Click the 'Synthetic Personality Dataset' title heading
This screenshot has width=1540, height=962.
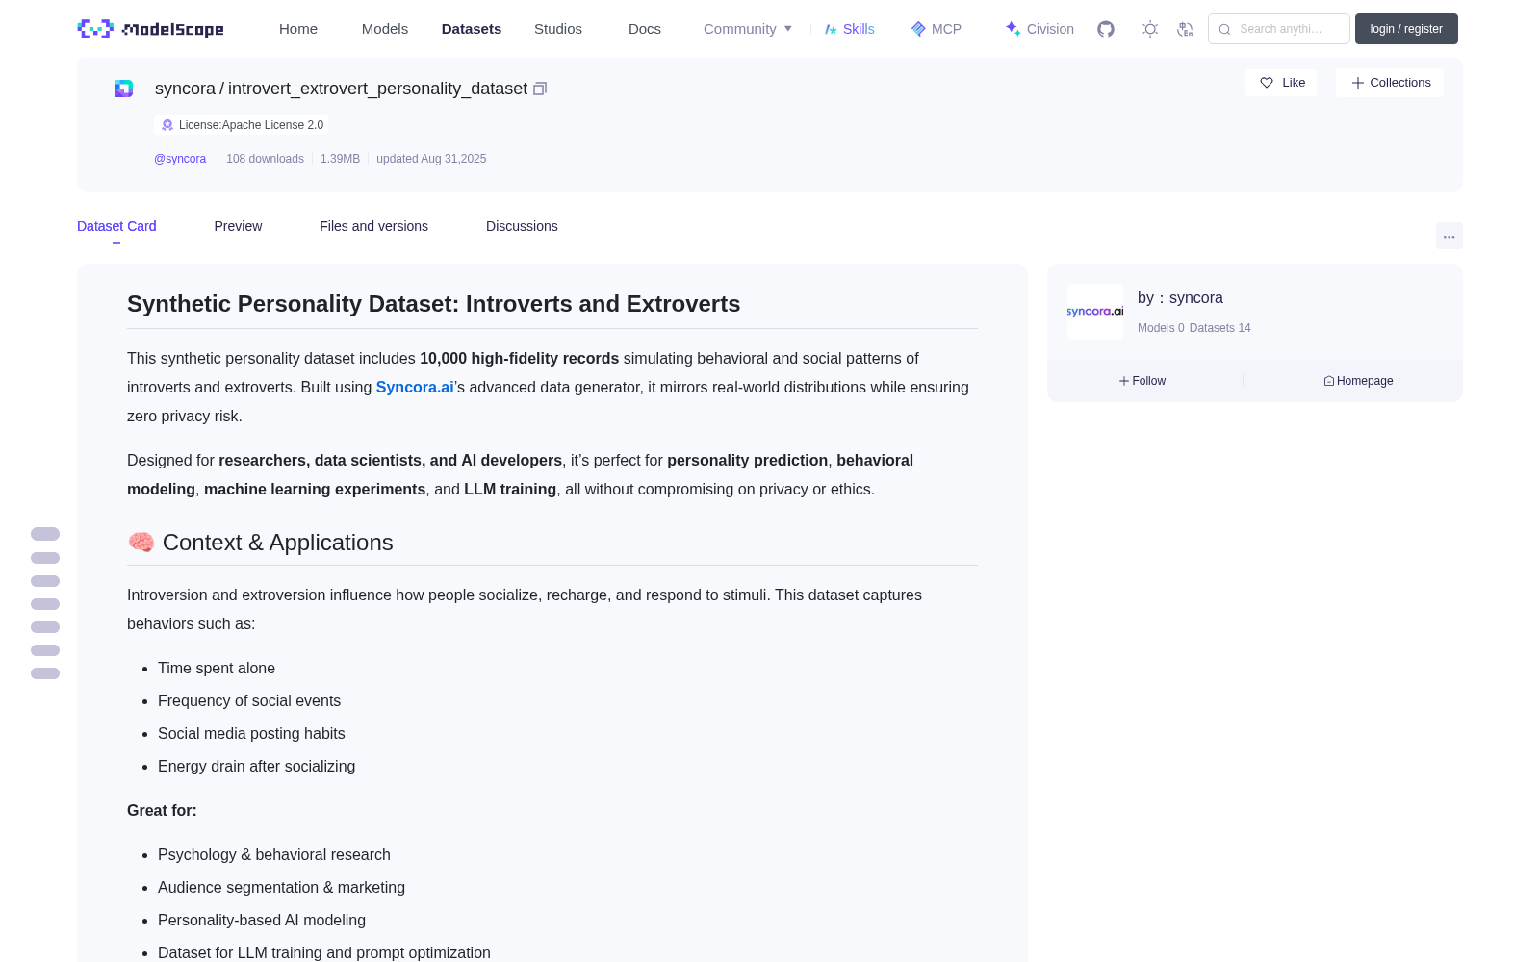coord(434,304)
